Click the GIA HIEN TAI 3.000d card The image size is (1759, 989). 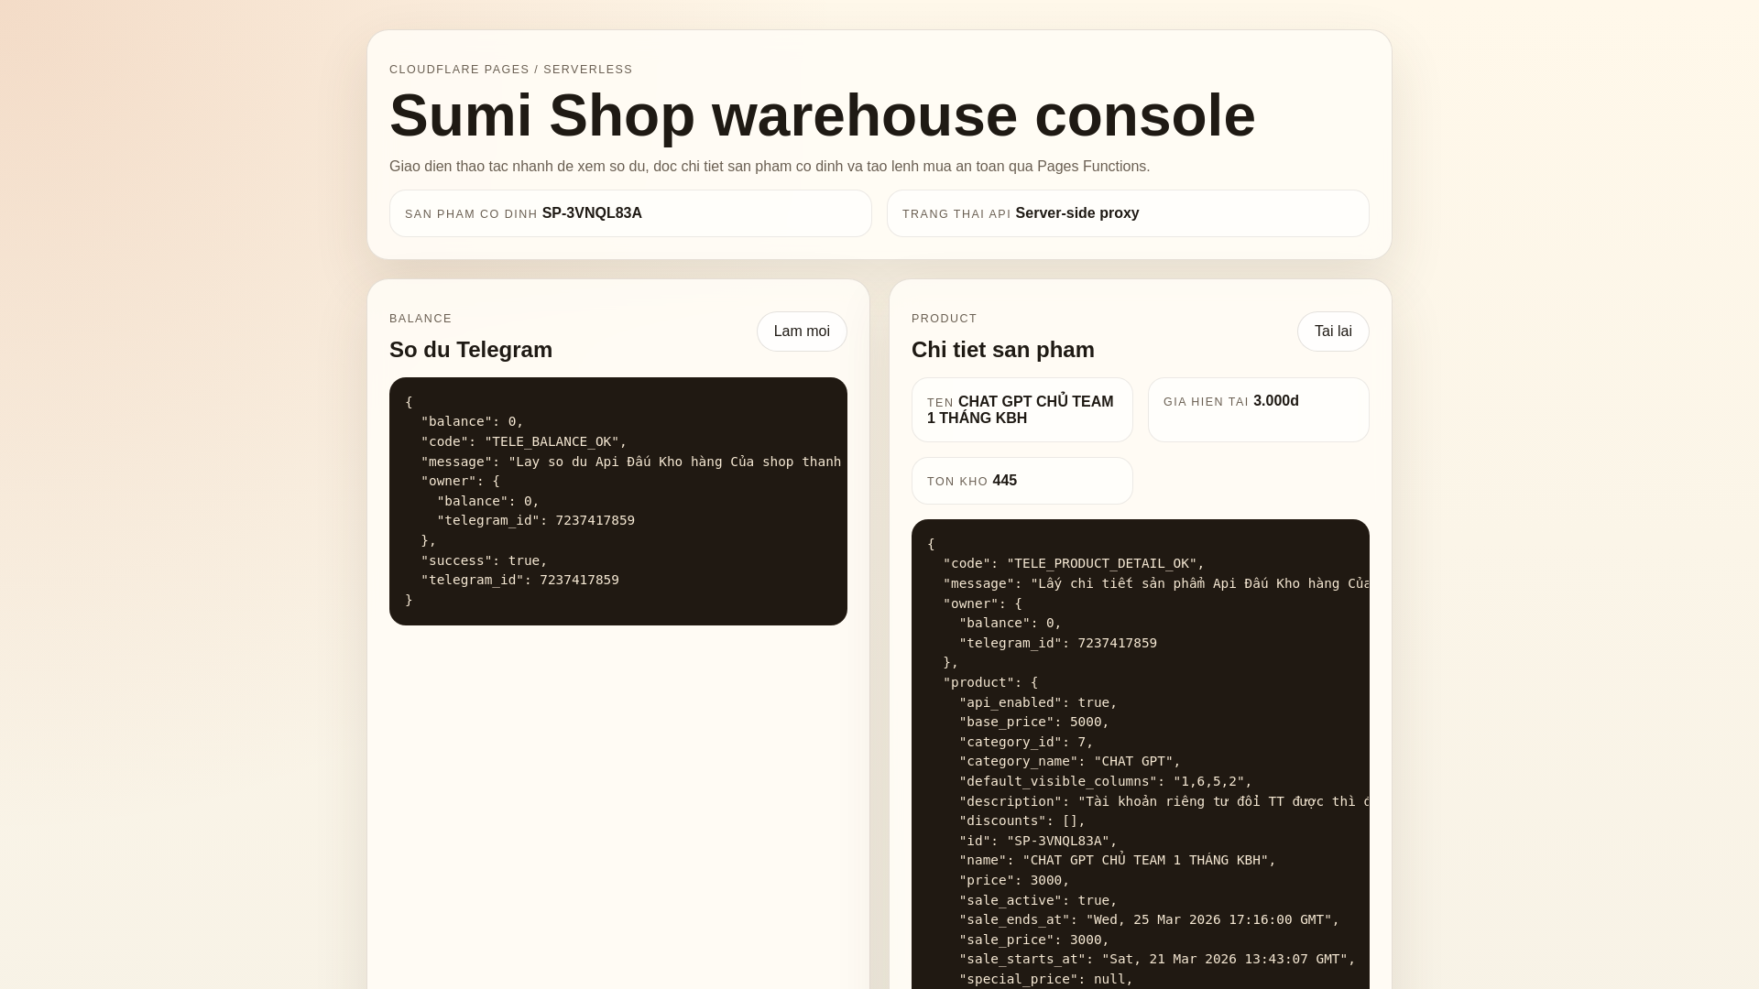click(1259, 409)
